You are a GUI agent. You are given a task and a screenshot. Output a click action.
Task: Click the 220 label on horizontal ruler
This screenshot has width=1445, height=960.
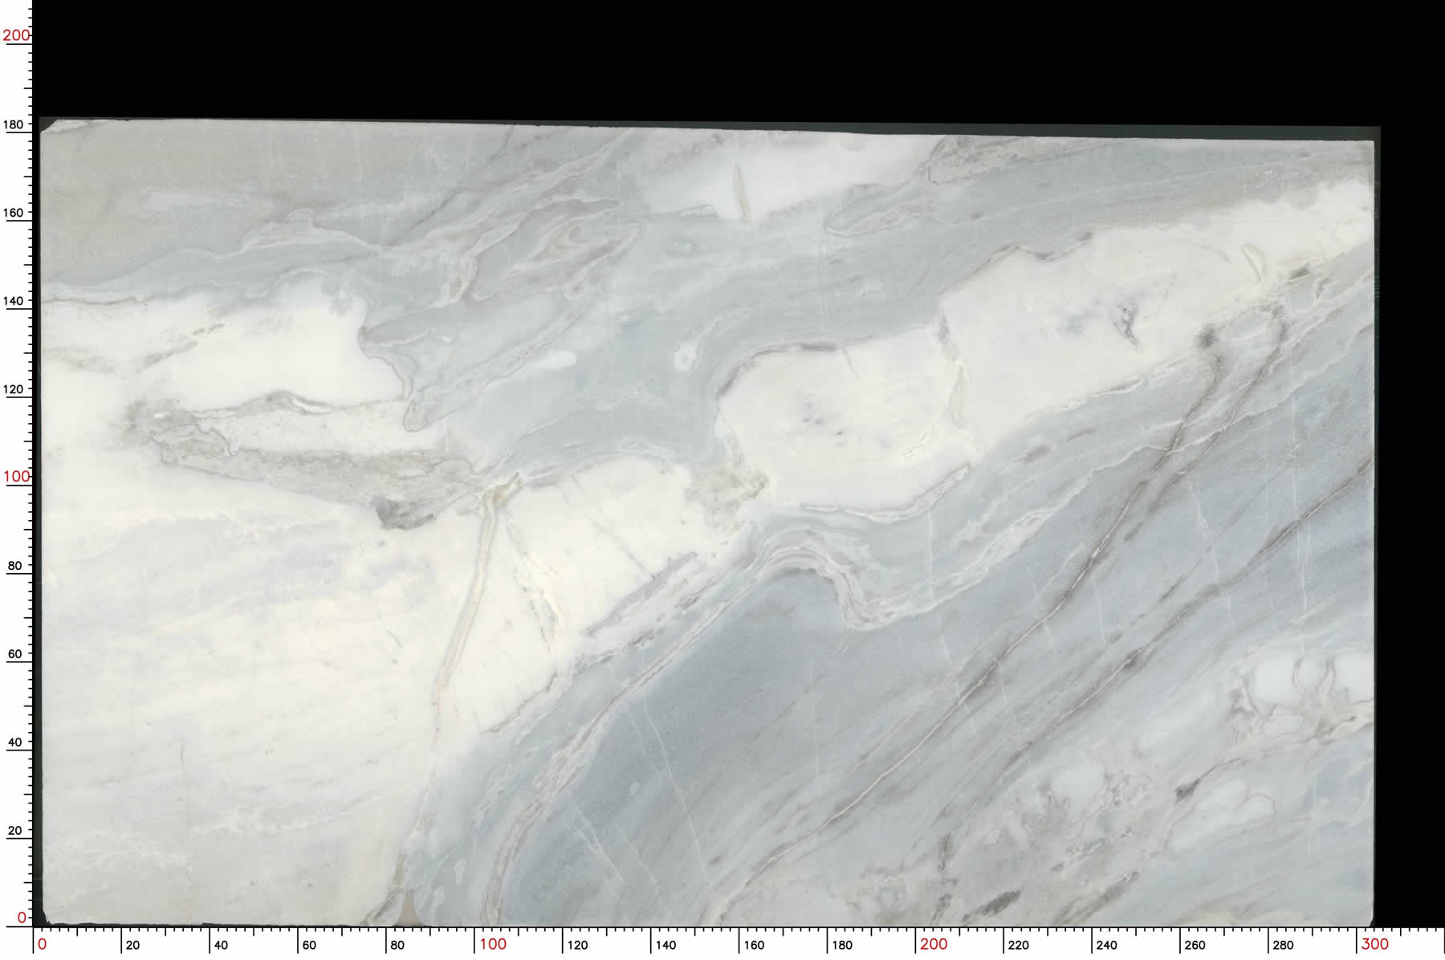[x=1018, y=946]
